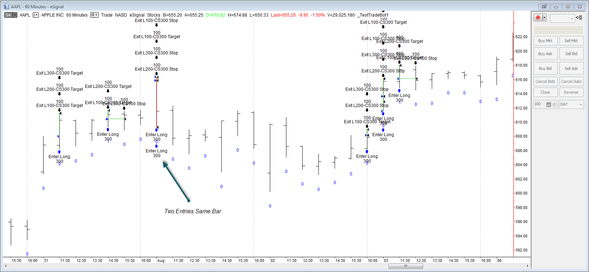Click the Sell Mkt button
Screen dimensions: 589x272
pos(571,41)
